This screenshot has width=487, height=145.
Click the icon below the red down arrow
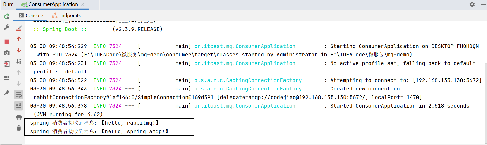tap(19, 61)
